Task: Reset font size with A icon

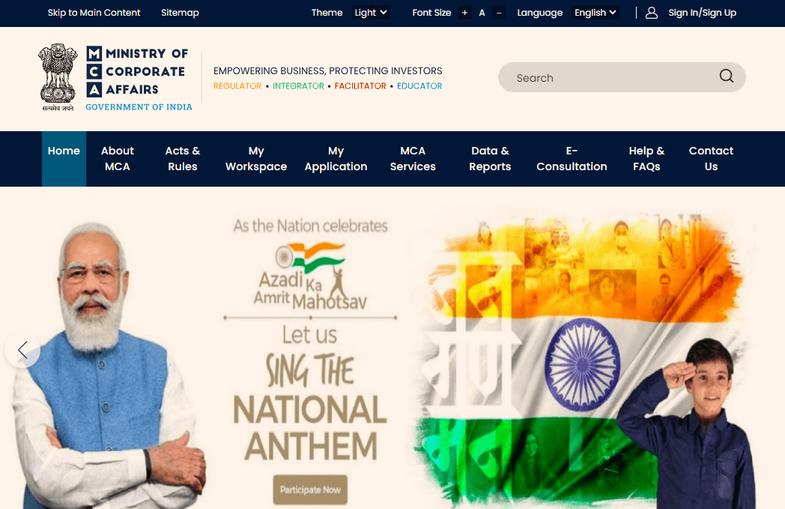Action: [x=482, y=13]
